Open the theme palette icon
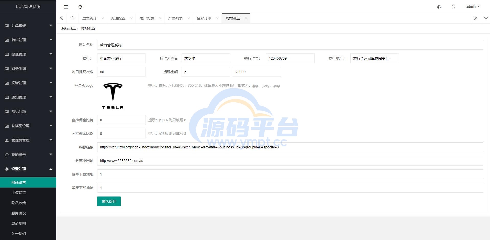The height and width of the screenshot is (240, 490). [439, 7]
